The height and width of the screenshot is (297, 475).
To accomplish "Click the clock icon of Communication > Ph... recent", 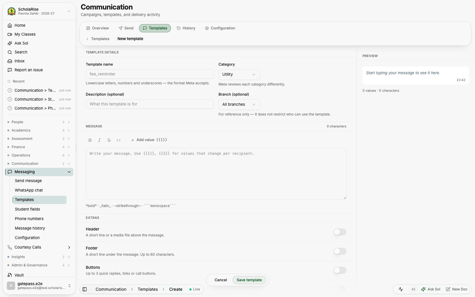I will point(10,108).
